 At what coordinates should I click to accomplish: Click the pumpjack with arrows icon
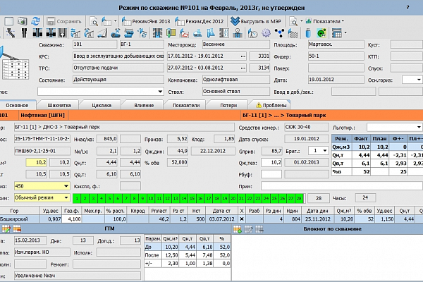tap(75, 33)
